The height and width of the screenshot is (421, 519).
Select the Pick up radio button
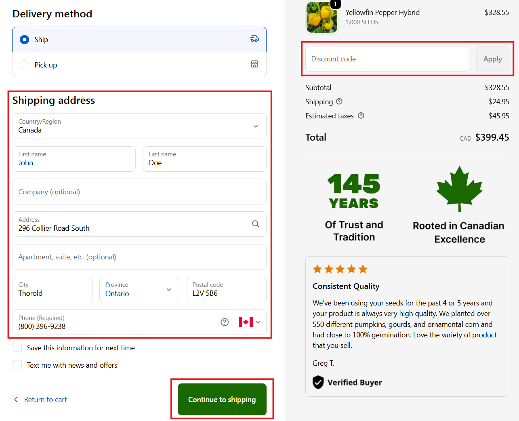(x=25, y=65)
